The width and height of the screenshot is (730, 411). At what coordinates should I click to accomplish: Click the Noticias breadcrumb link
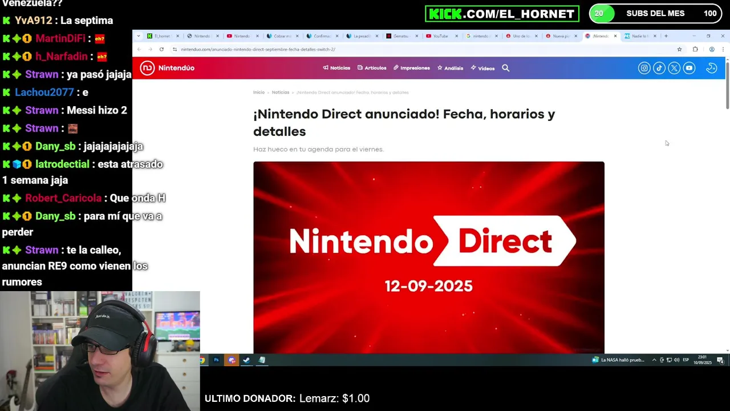(281, 92)
